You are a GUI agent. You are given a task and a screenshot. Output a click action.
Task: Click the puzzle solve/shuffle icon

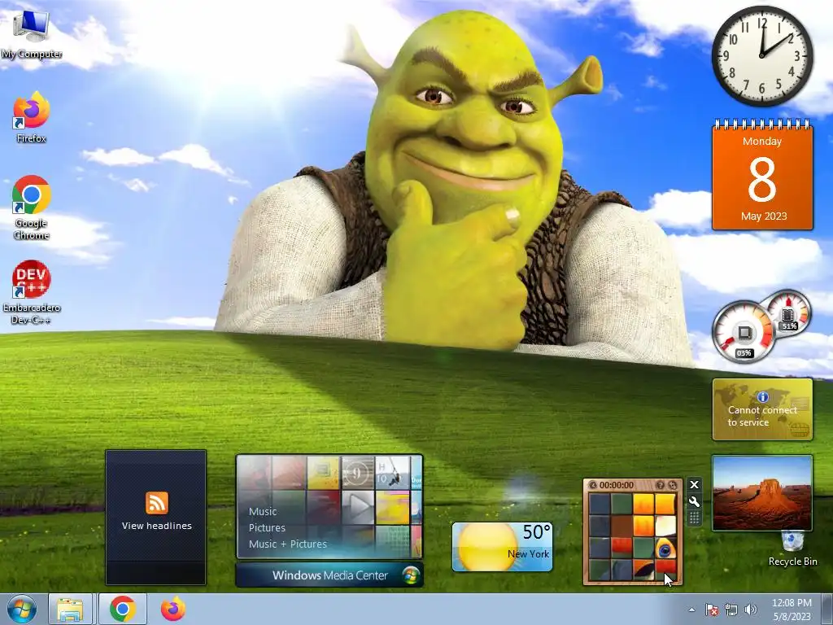(673, 485)
